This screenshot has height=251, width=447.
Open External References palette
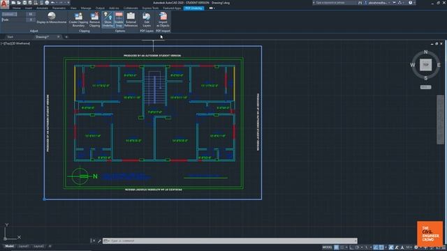(x=131, y=20)
